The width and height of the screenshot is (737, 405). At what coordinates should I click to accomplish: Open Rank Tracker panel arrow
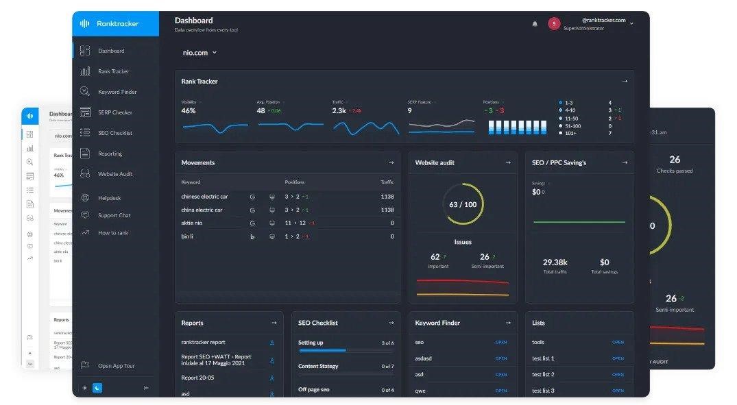point(625,82)
